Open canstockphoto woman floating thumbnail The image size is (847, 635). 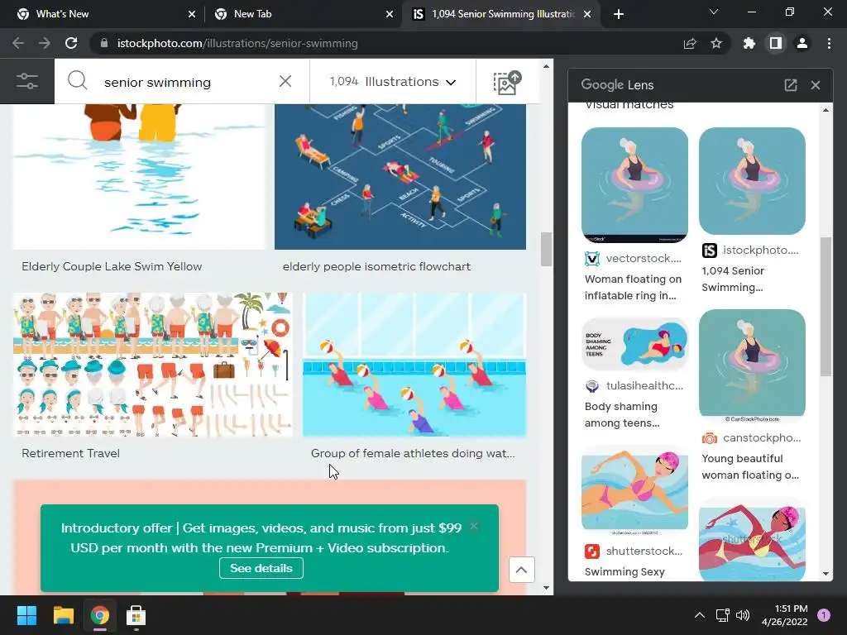(x=752, y=365)
